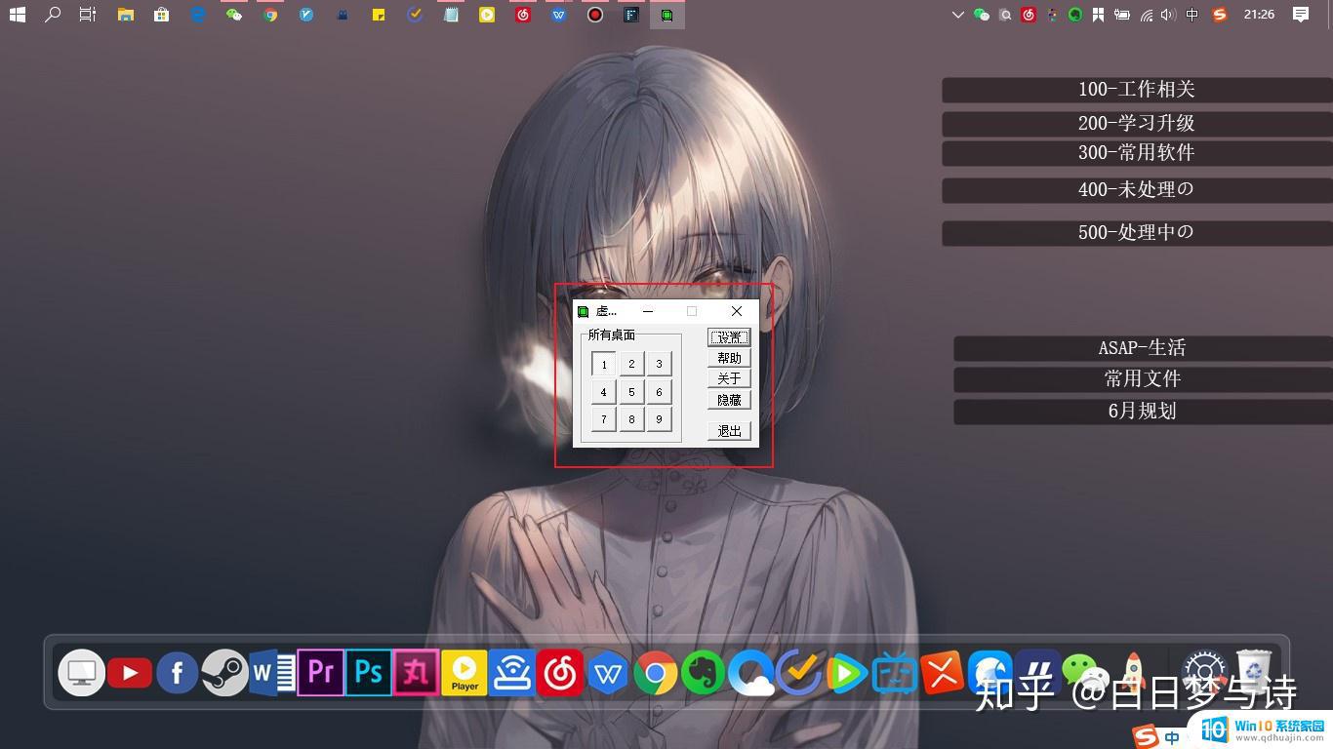1333x749 pixels.
Task: Click the 6月规划 fence title
Action: coord(1143,411)
